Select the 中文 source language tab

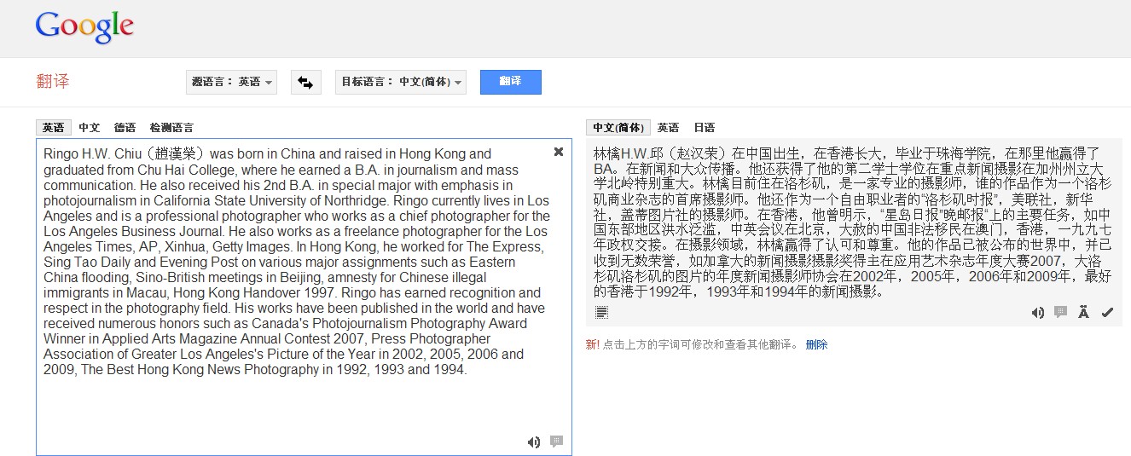coord(90,127)
